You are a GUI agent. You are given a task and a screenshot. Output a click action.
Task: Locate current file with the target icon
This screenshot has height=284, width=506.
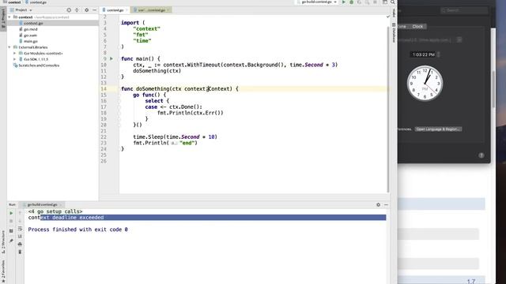(x=69, y=10)
